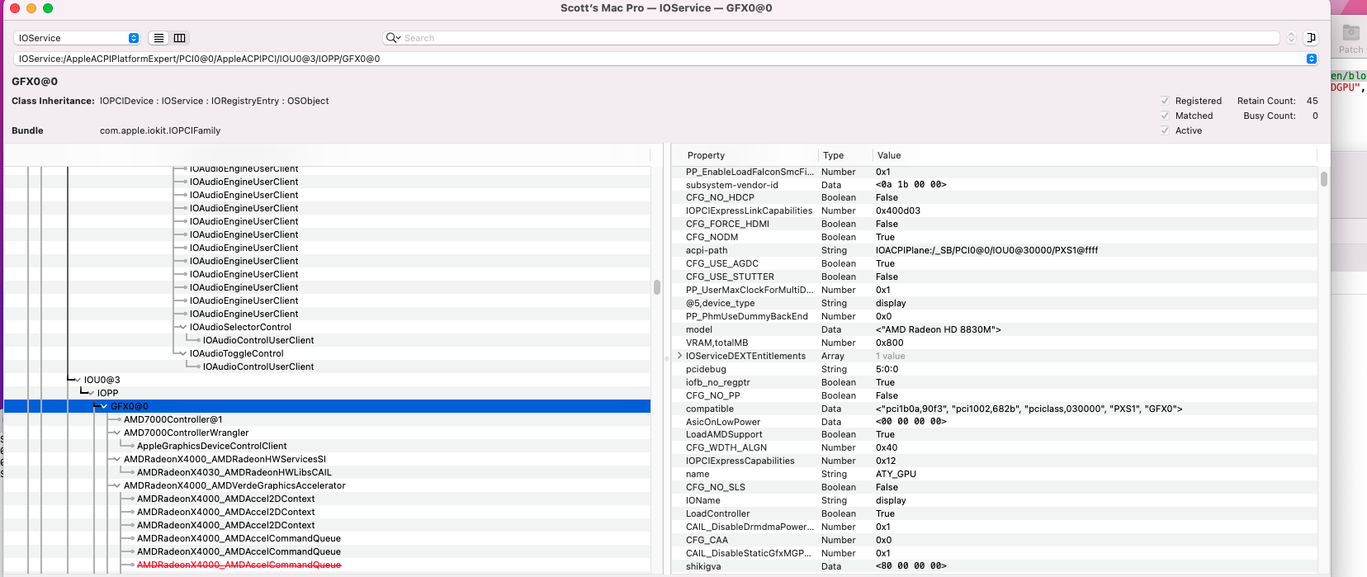Sort by the Value column header
Image resolution: width=1367 pixels, height=577 pixels.
click(x=889, y=155)
